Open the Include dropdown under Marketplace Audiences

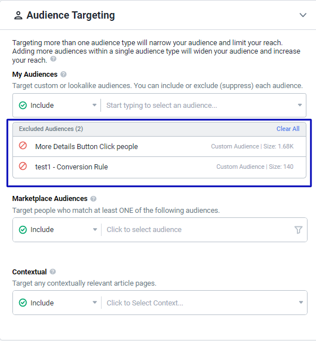click(x=58, y=230)
